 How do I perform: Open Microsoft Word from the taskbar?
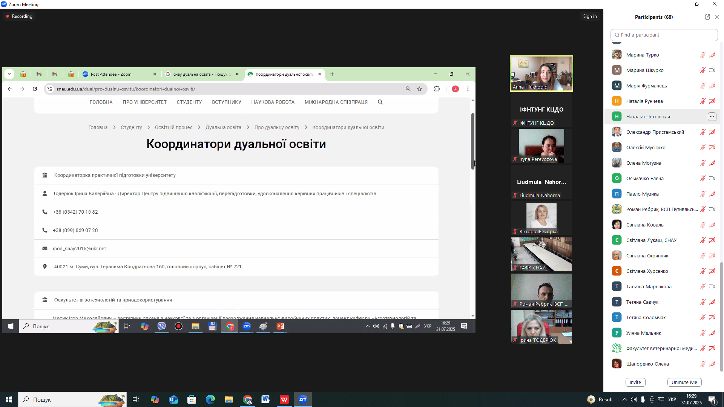(x=265, y=399)
